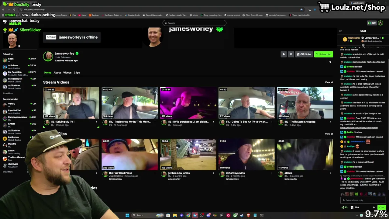
Task: Switch to the Videos tab
Action: tap(67, 73)
